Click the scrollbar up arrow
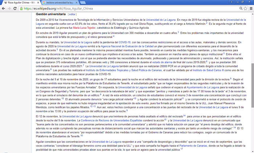 [x=253, y=14]
